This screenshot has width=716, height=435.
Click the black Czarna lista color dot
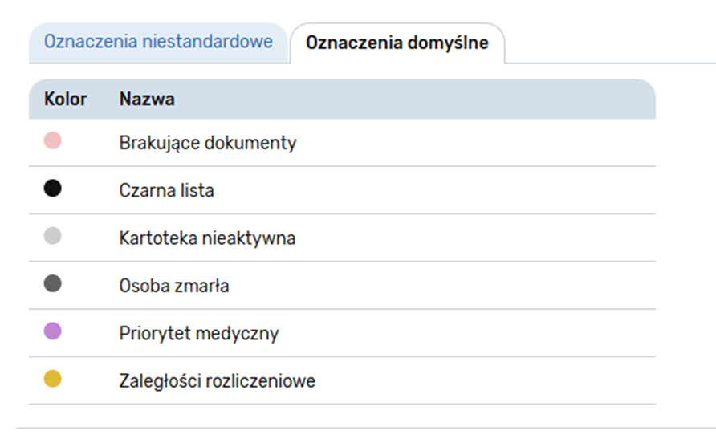(53, 189)
